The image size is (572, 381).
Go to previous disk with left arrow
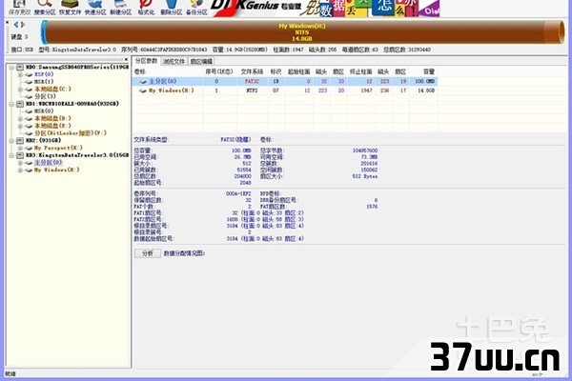pyautogui.click(x=16, y=25)
